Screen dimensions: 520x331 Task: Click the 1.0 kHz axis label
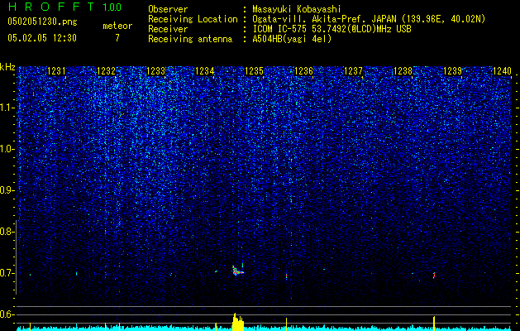click(7, 150)
